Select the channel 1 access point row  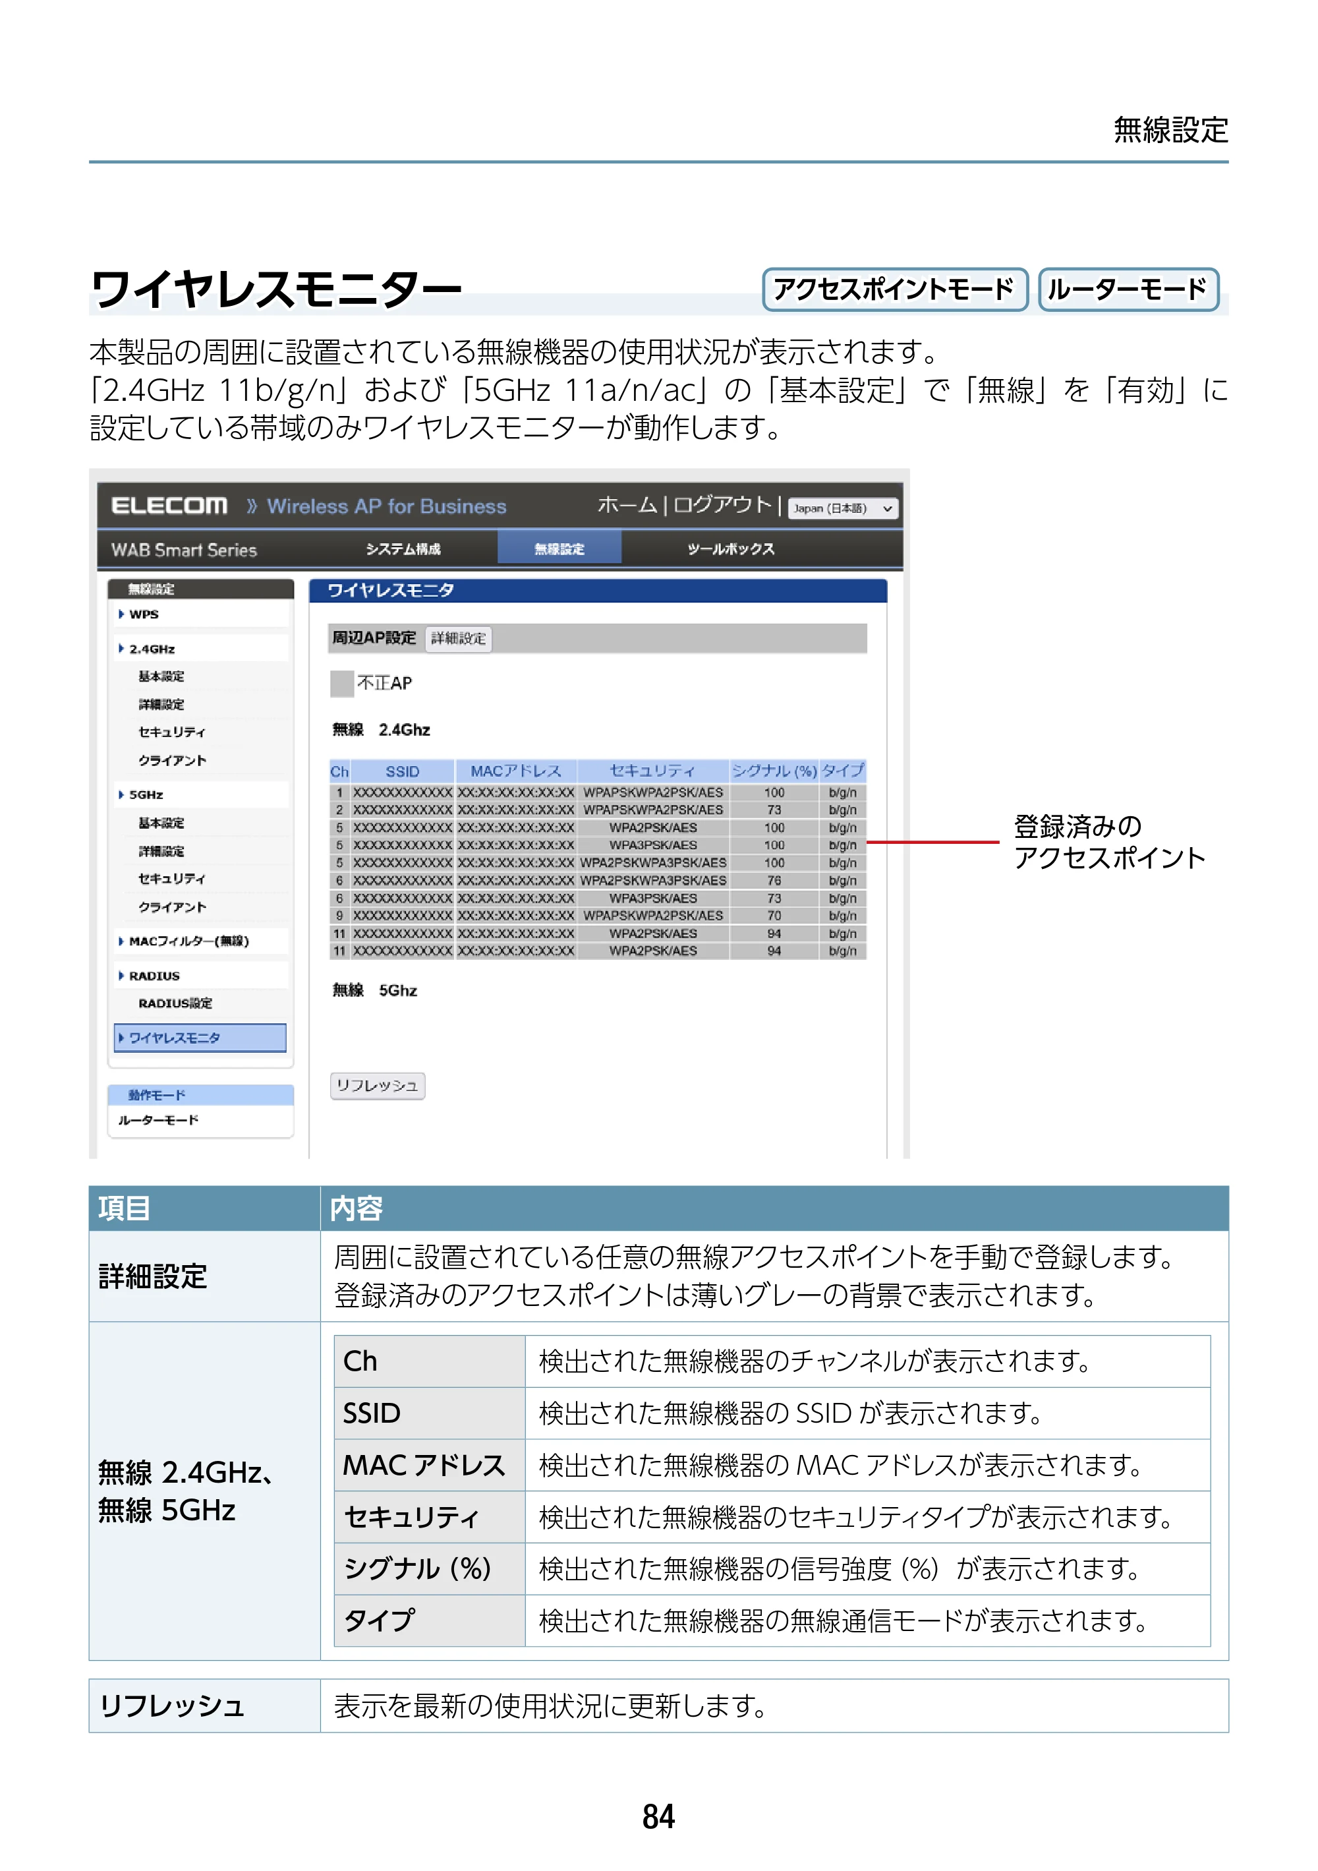pos(597,792)
